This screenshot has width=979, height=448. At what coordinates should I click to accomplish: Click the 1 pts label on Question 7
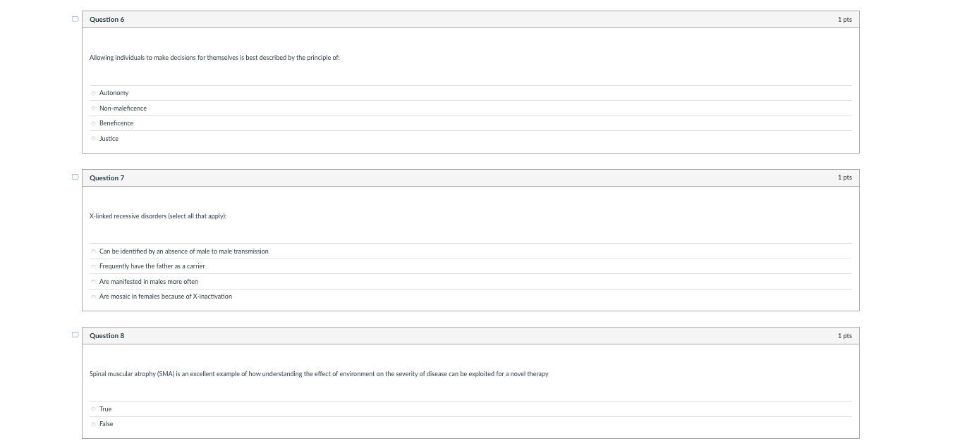(844, 178)
